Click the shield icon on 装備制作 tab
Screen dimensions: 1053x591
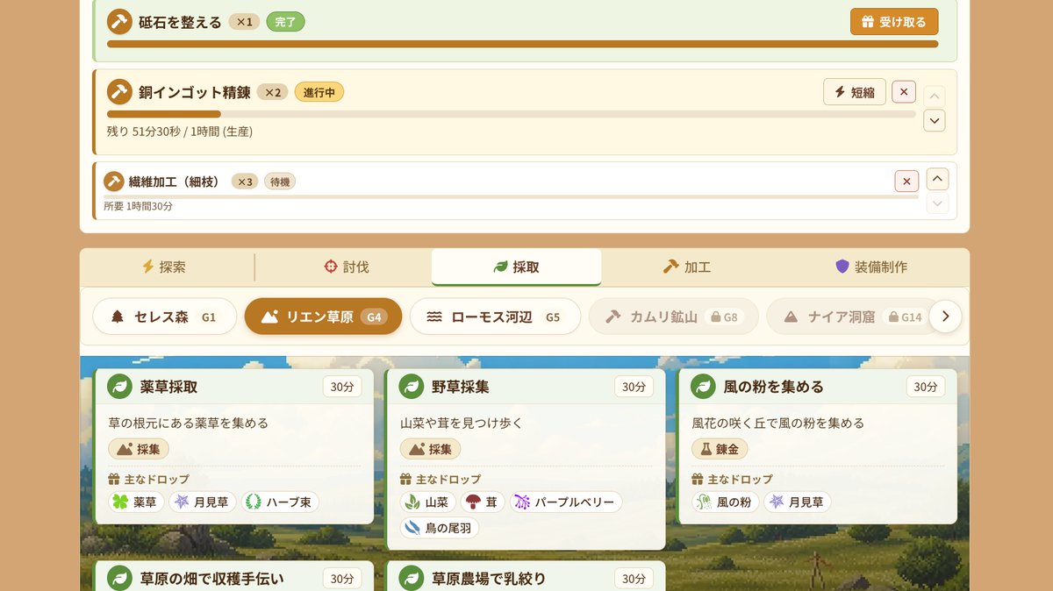842,267
